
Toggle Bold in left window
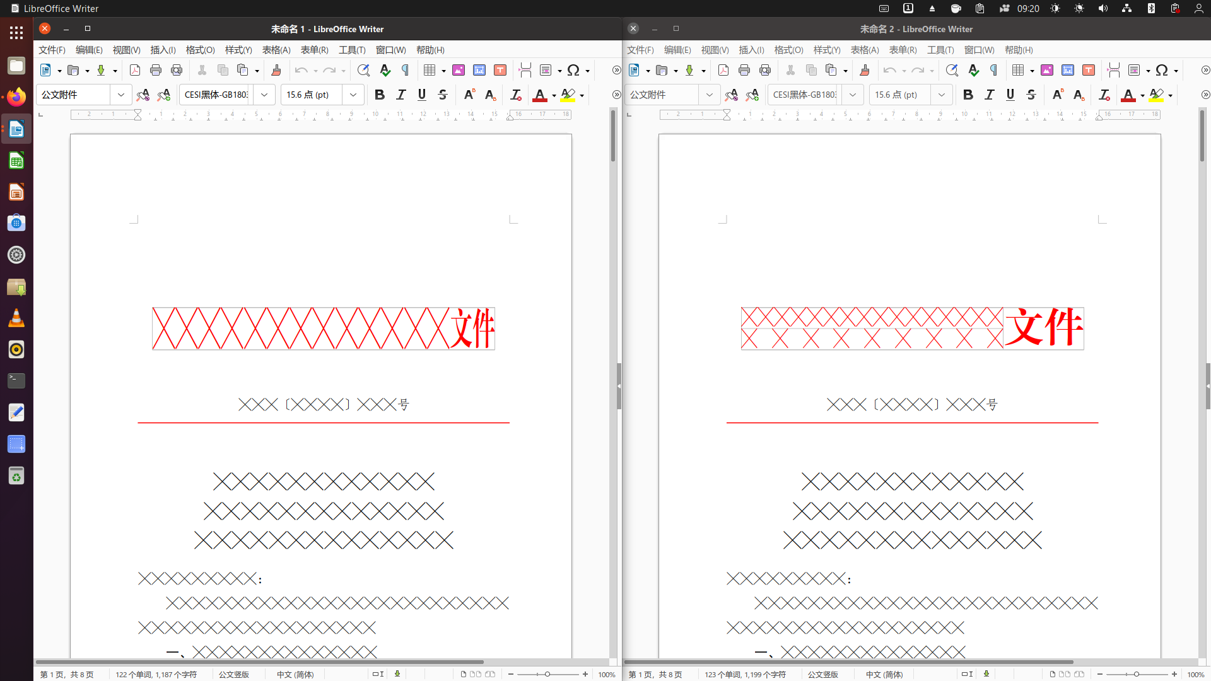(x=380, y=95)
